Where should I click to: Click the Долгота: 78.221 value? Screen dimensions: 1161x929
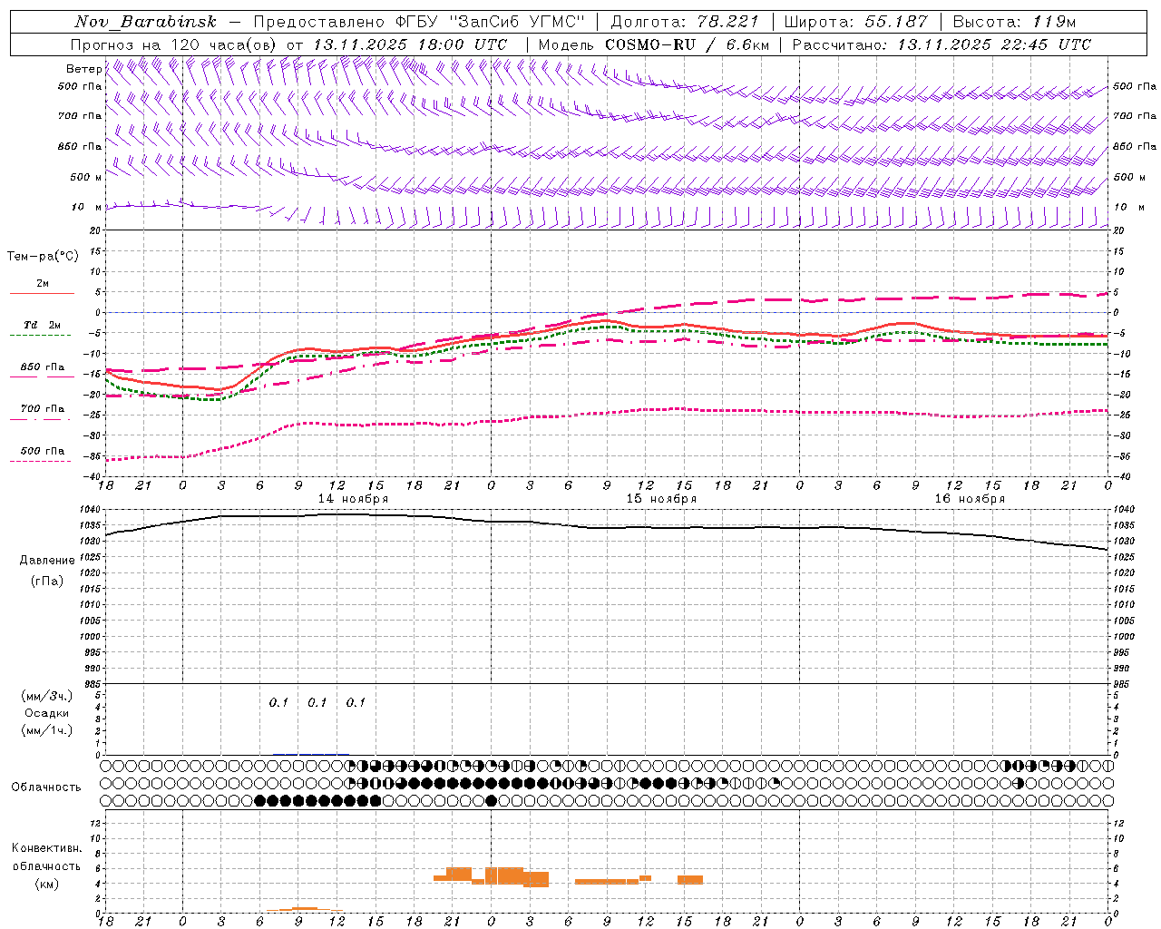pyautogui.click(x=685, y=22)
